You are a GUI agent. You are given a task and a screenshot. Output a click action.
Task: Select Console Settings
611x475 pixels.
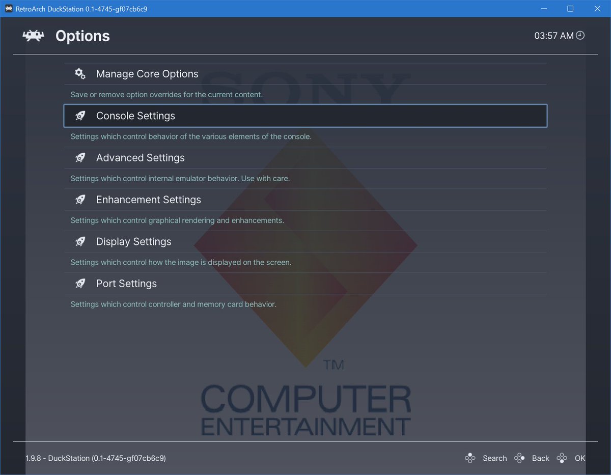(x=135, y=116)
